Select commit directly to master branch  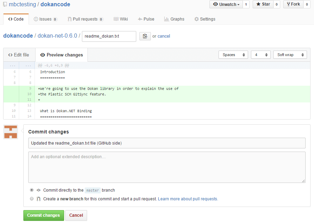tap(32, 190)
